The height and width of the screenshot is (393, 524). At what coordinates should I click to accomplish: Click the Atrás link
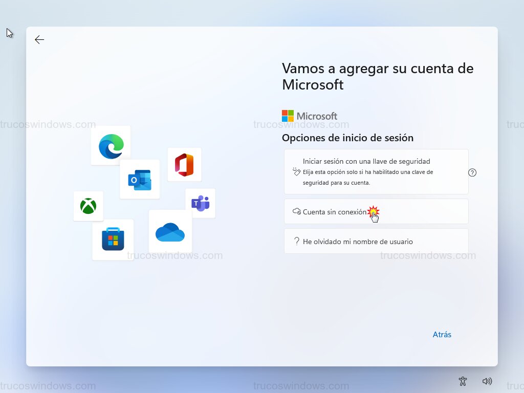point(442,334)
